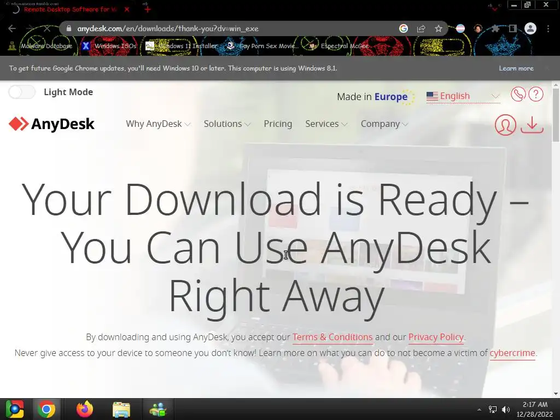Go back with the browser back arrow

12,28
